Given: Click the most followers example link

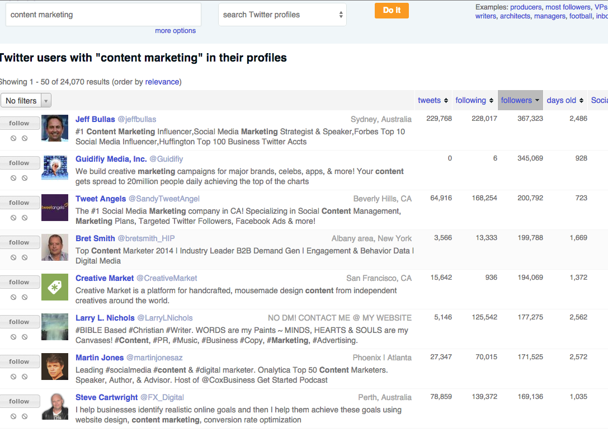Looking at the screenshot, I should (568, 7).
